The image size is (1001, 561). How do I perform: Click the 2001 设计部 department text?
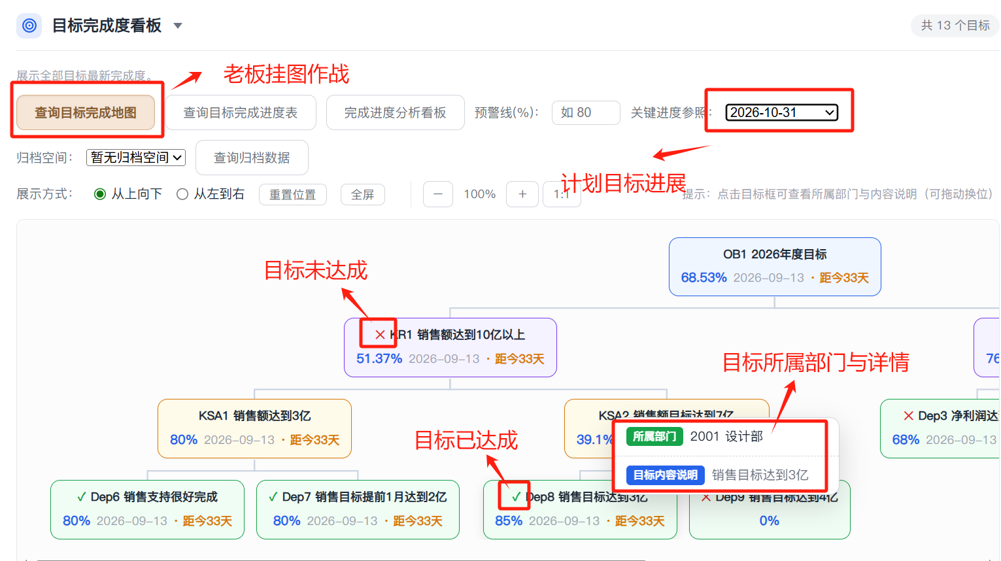point(726,436)
